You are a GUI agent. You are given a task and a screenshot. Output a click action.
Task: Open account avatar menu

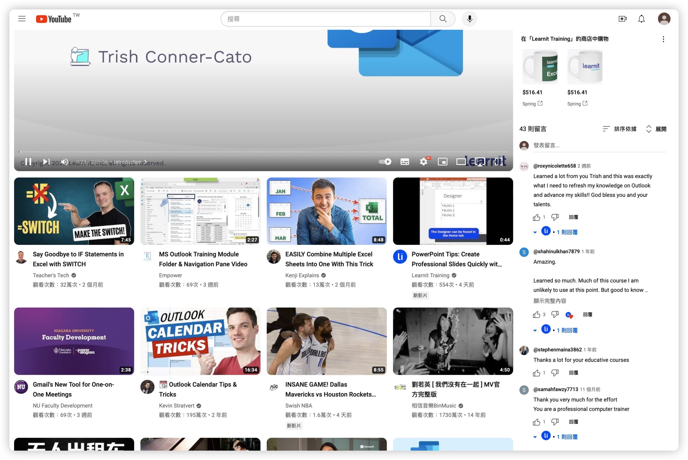pos(664,19)
